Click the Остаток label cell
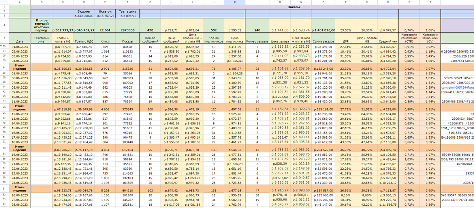Screen dimensions: 474x208 coord(105,12)
